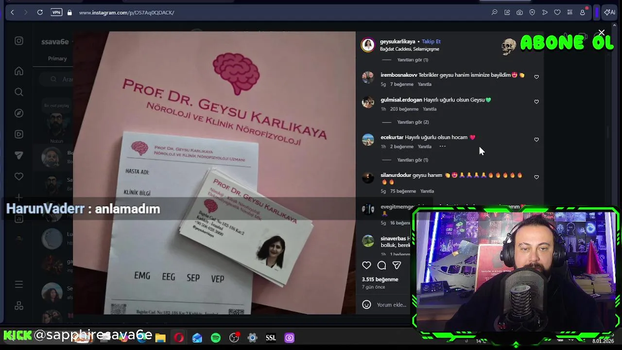Go back in browser history
622x350 pixels.
pyautogui.click(x=12, y=12)
